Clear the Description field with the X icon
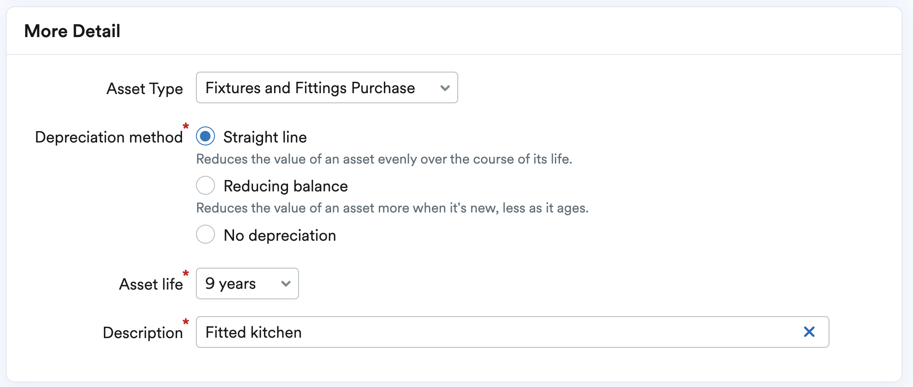913x387 pixels. 809,332
